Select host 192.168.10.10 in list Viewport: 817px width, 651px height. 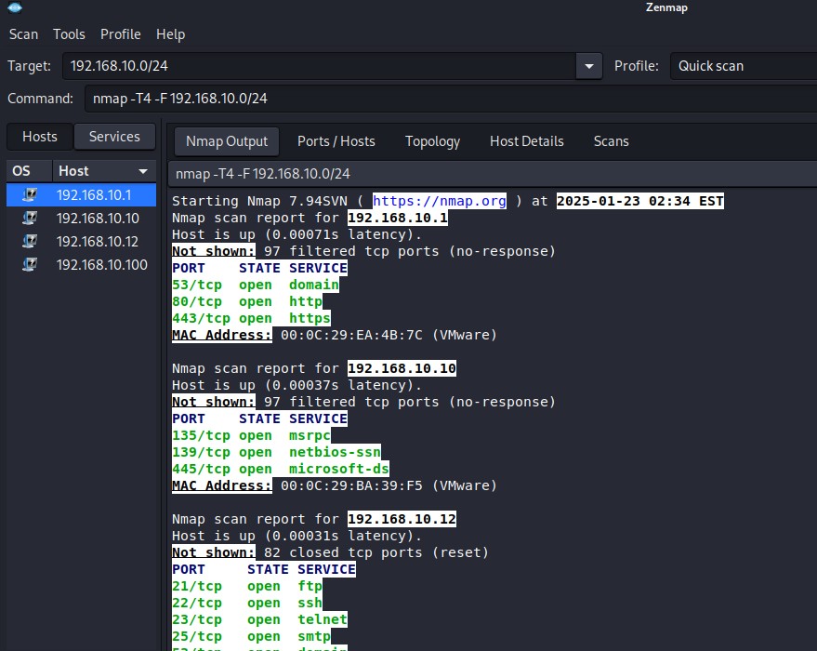click(x=81, y=218)
